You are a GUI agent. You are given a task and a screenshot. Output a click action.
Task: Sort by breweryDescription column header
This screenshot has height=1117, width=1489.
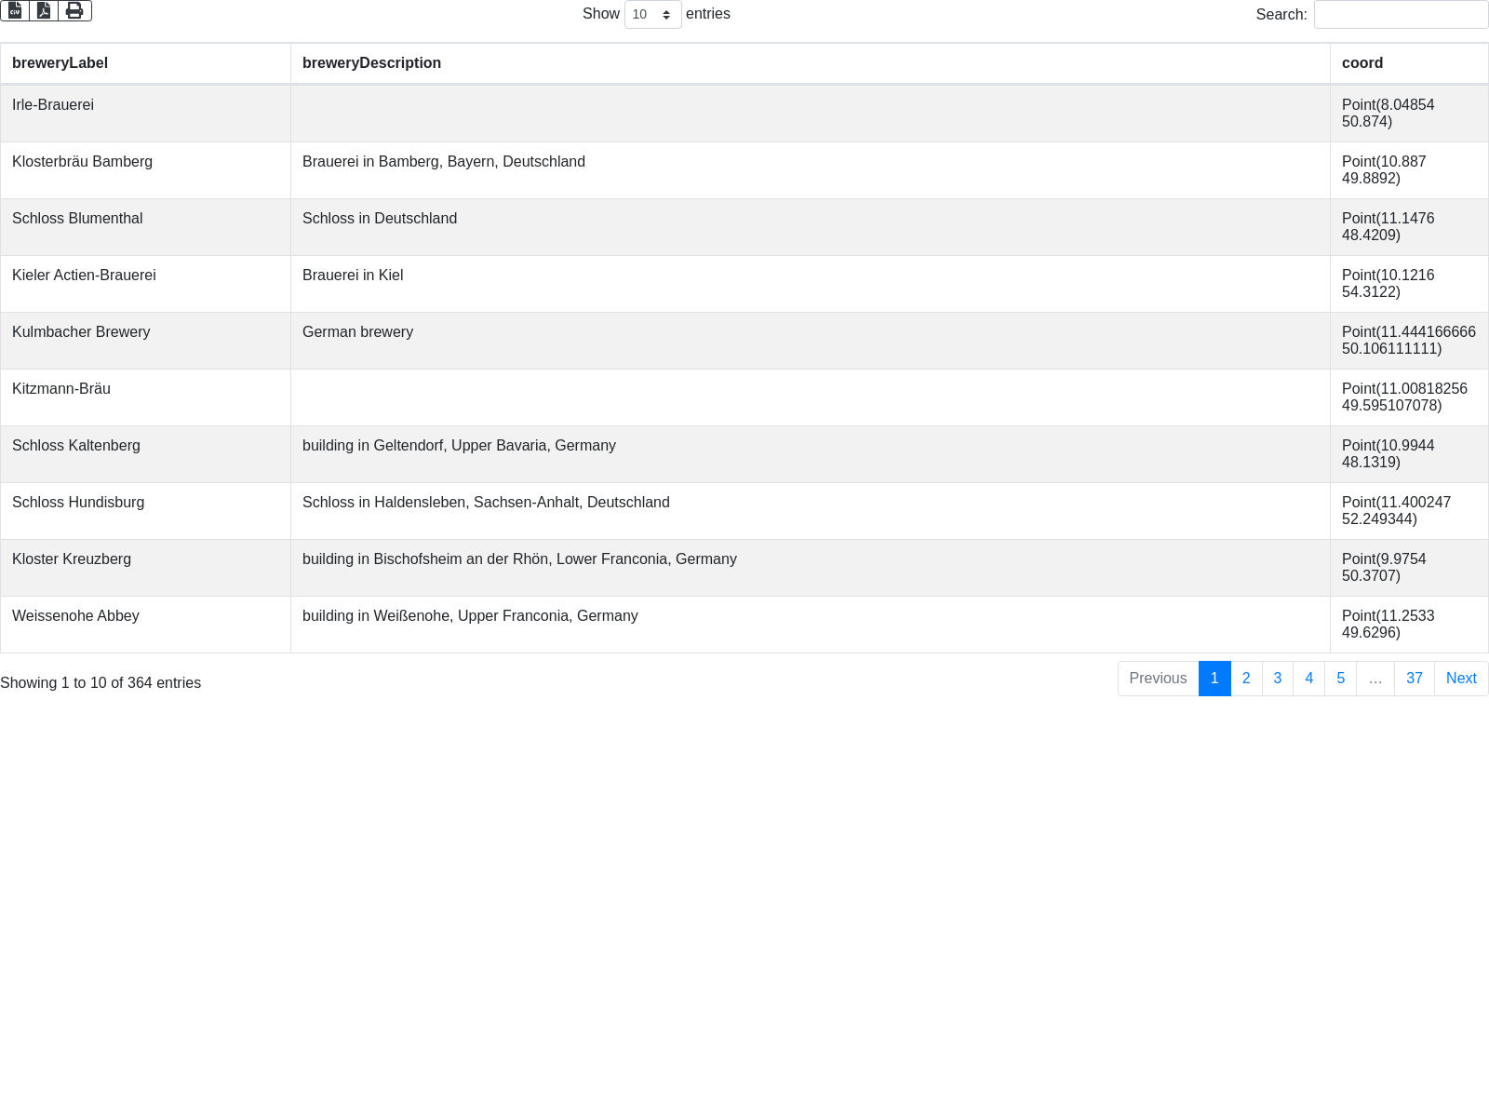(x=811, y=63)
